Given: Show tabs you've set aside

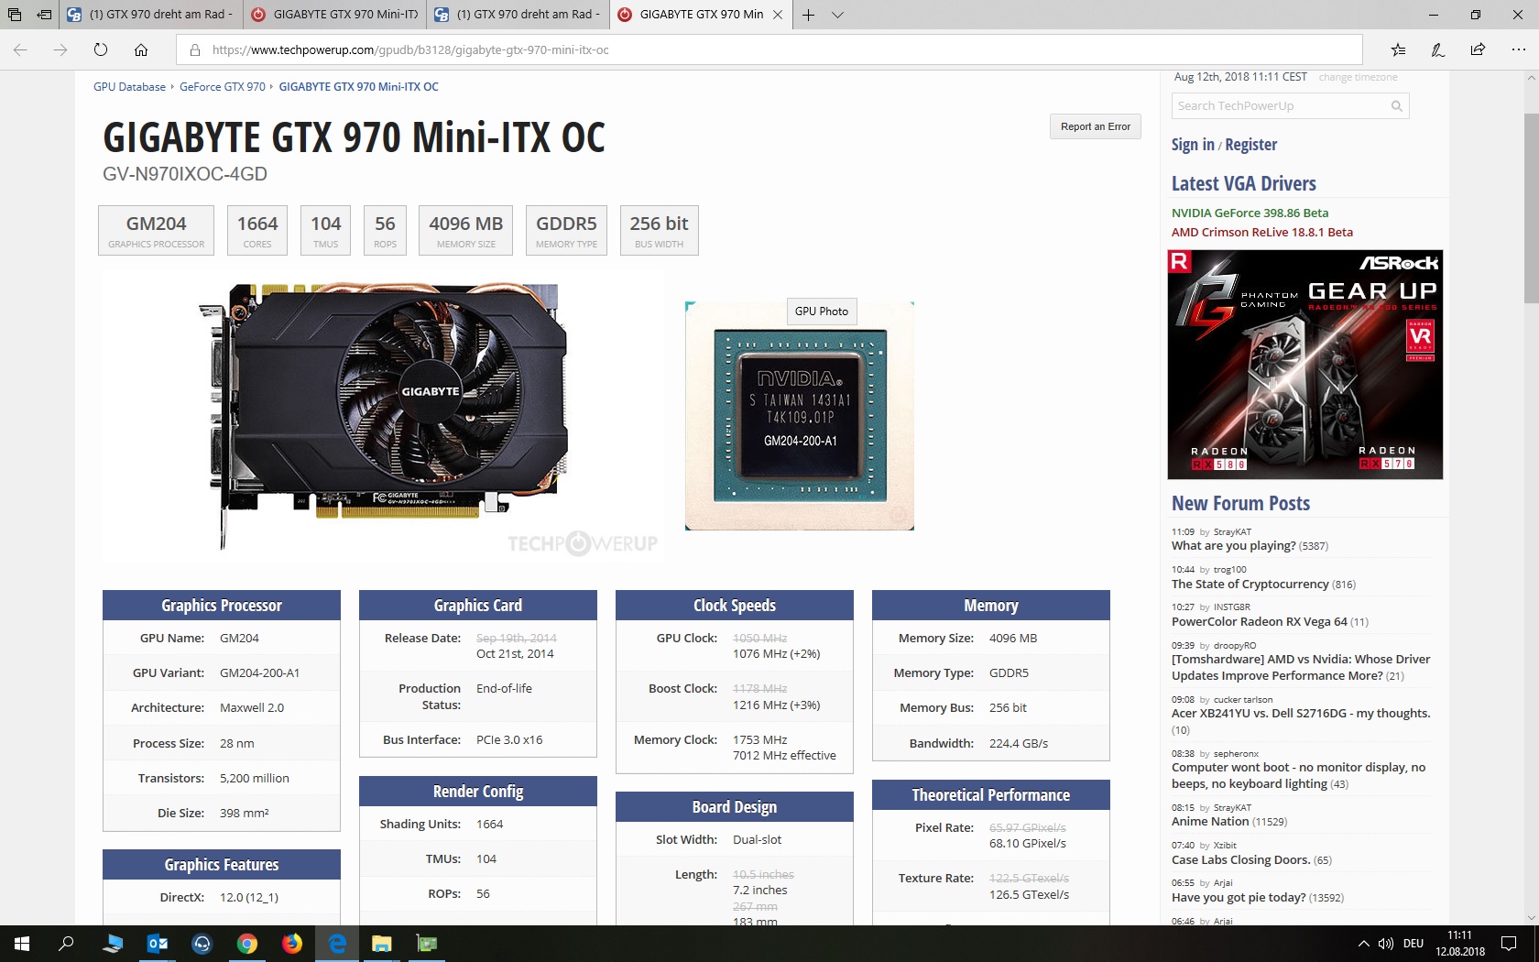Looking at the screenshot, I should click(x=15, y=15).
